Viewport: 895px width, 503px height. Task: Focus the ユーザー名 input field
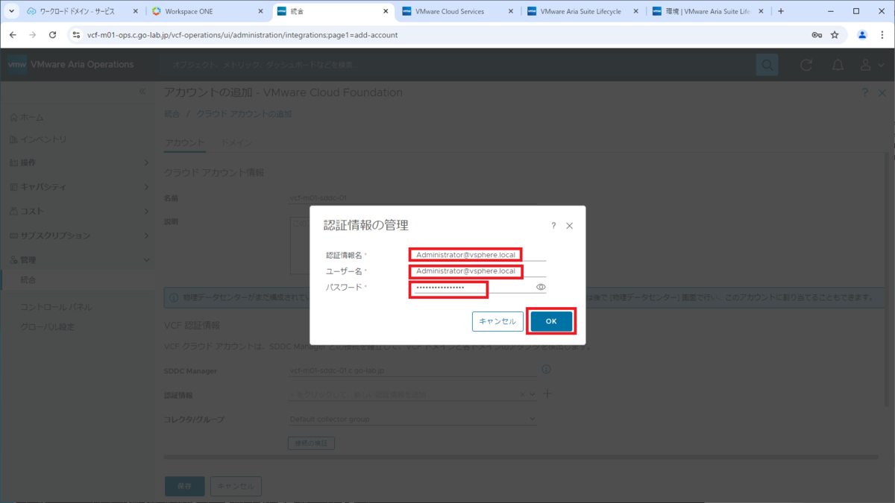[x=477, y=271]
